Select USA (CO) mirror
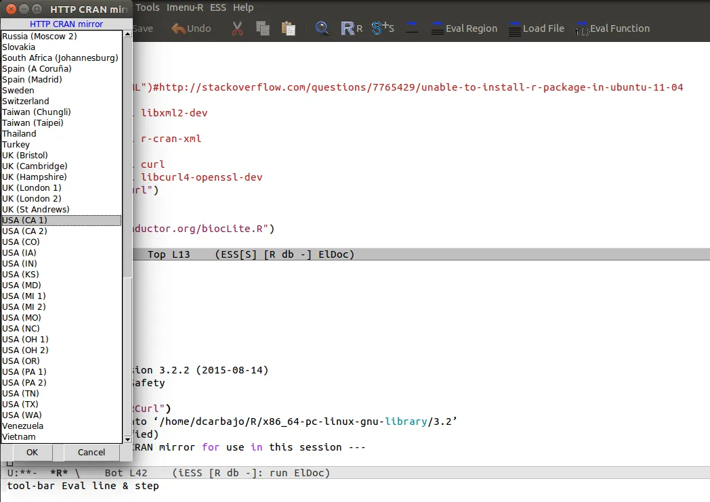710x502 pixels. (x=62, y=242)
